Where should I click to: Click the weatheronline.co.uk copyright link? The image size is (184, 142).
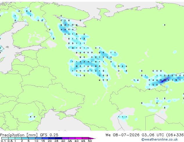160,139
